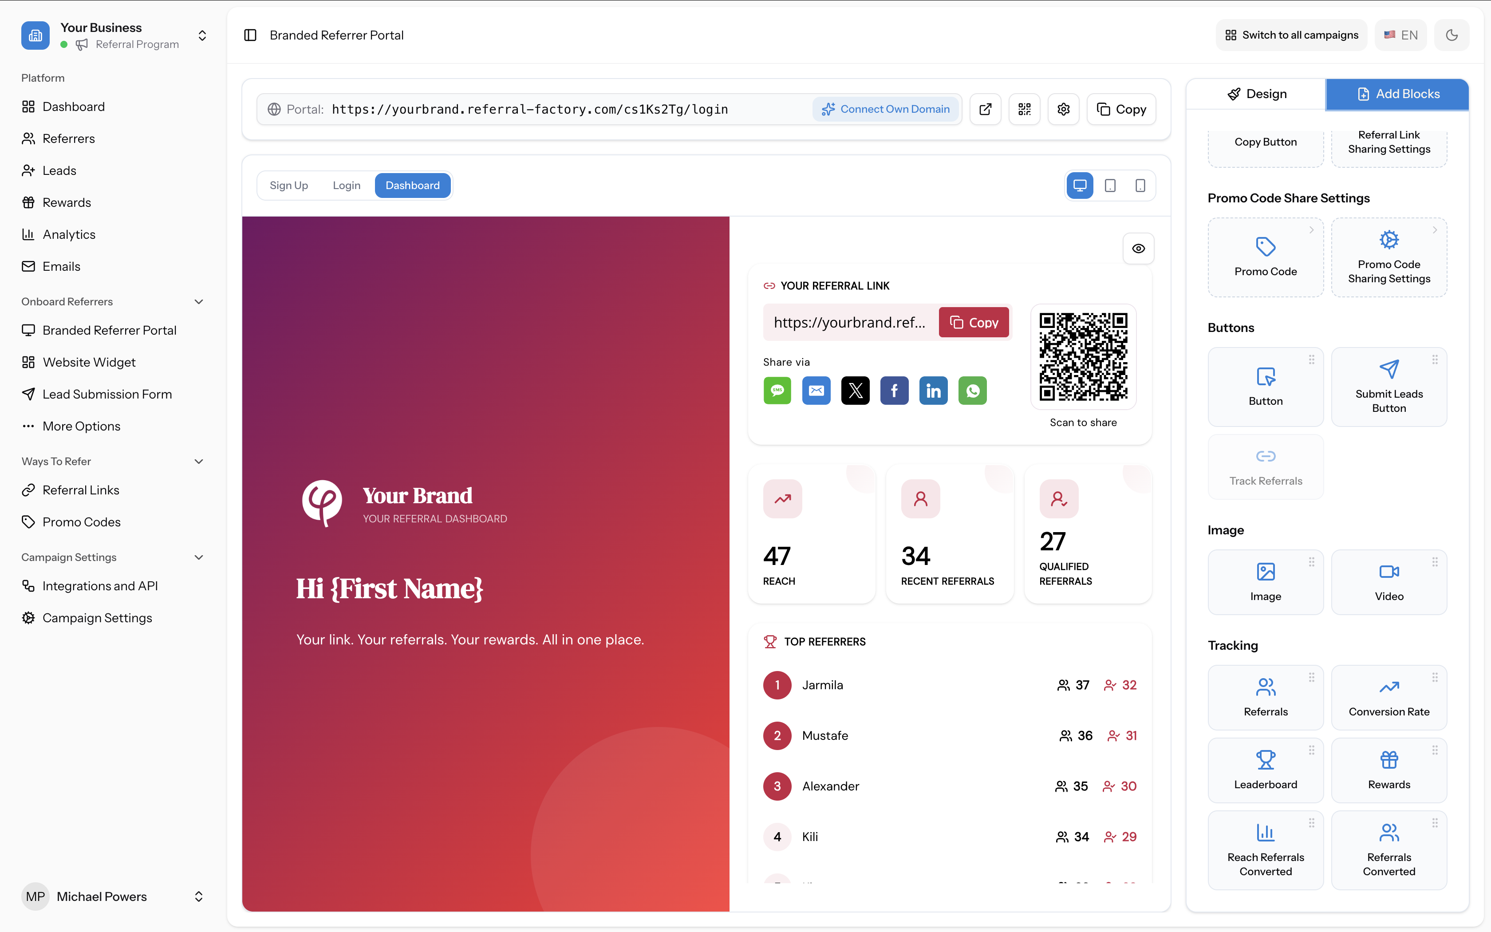Copy the referral link in preview
This screenshot has width=1491, height=932.
(974, 322)
